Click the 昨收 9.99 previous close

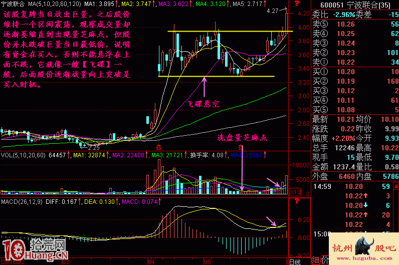point(392,129)
